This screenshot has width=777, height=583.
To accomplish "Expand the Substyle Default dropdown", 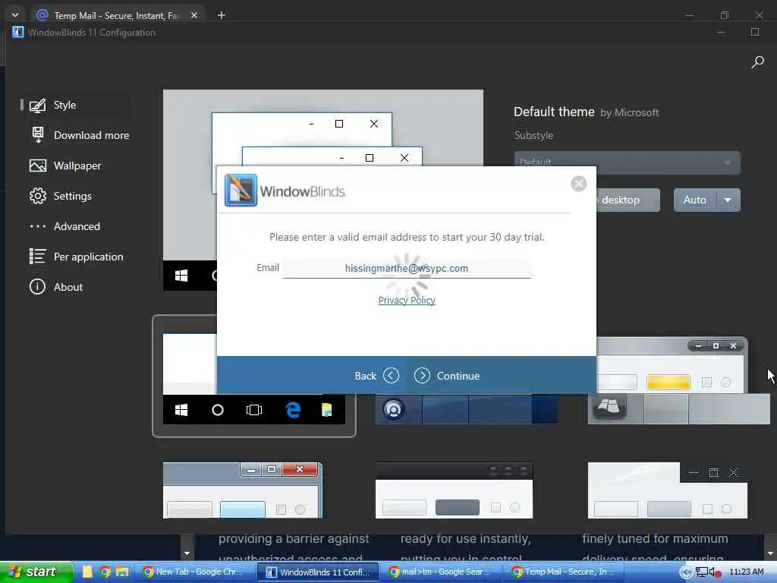I will coord(627,162).
